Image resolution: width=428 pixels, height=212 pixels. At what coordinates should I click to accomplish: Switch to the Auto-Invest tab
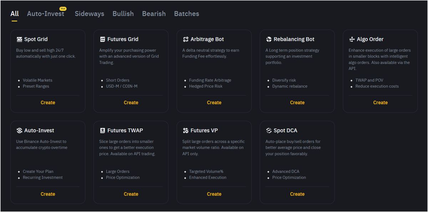(46, 14)
